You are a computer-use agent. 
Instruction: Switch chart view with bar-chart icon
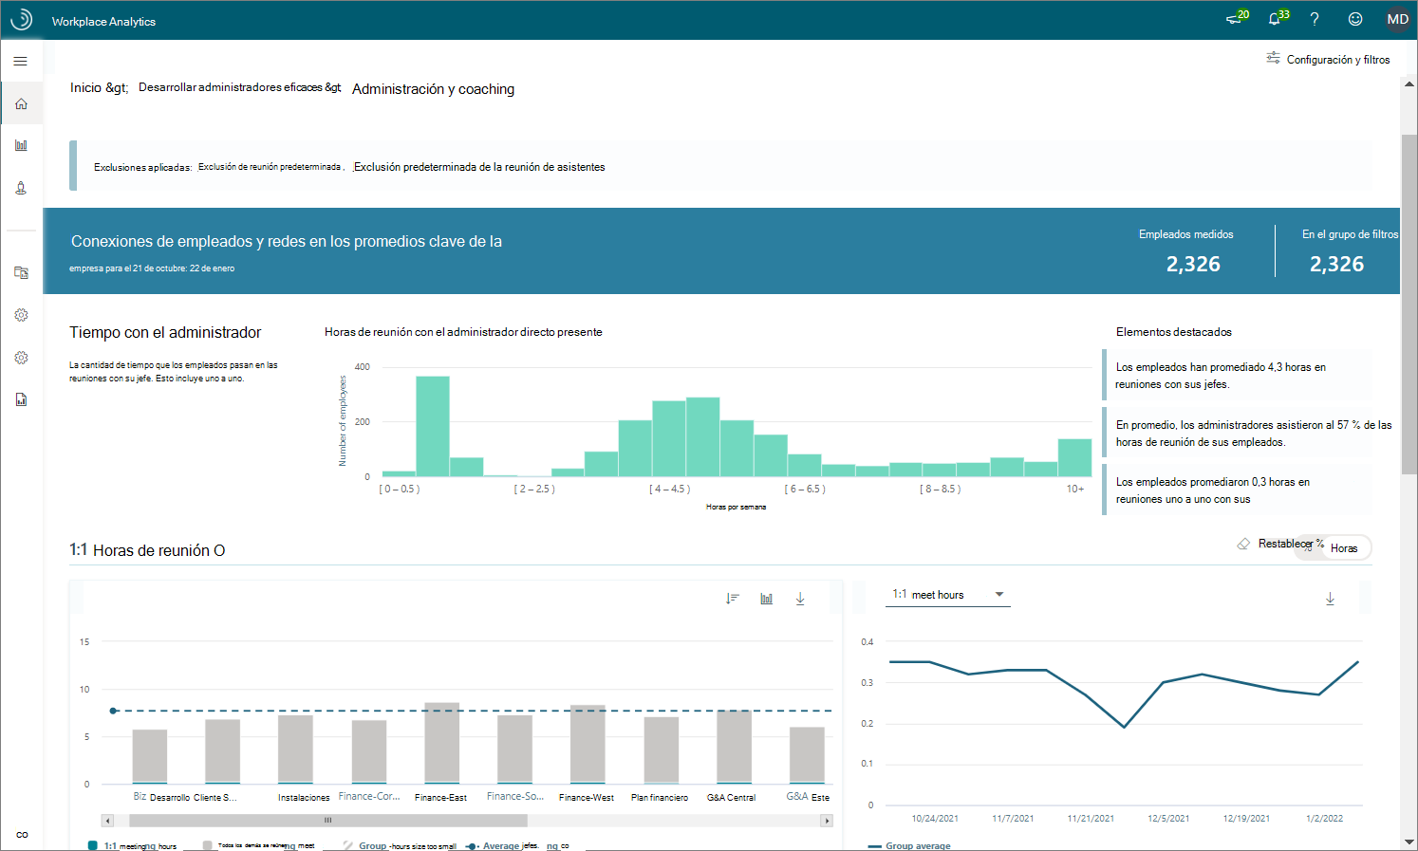766,599
